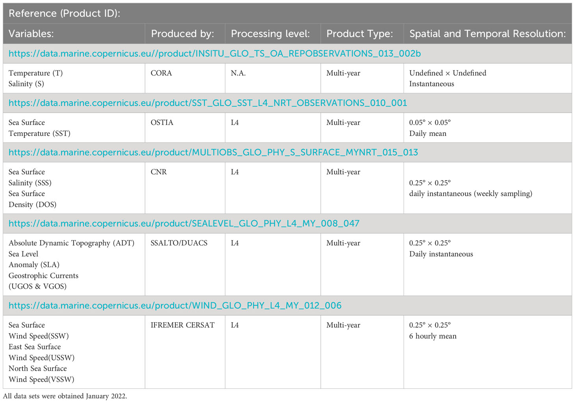Click 'Multi-year' in the SSALTO/DUACS row
The width and height of the screenshot is (575, 403).
coord(343,243)
